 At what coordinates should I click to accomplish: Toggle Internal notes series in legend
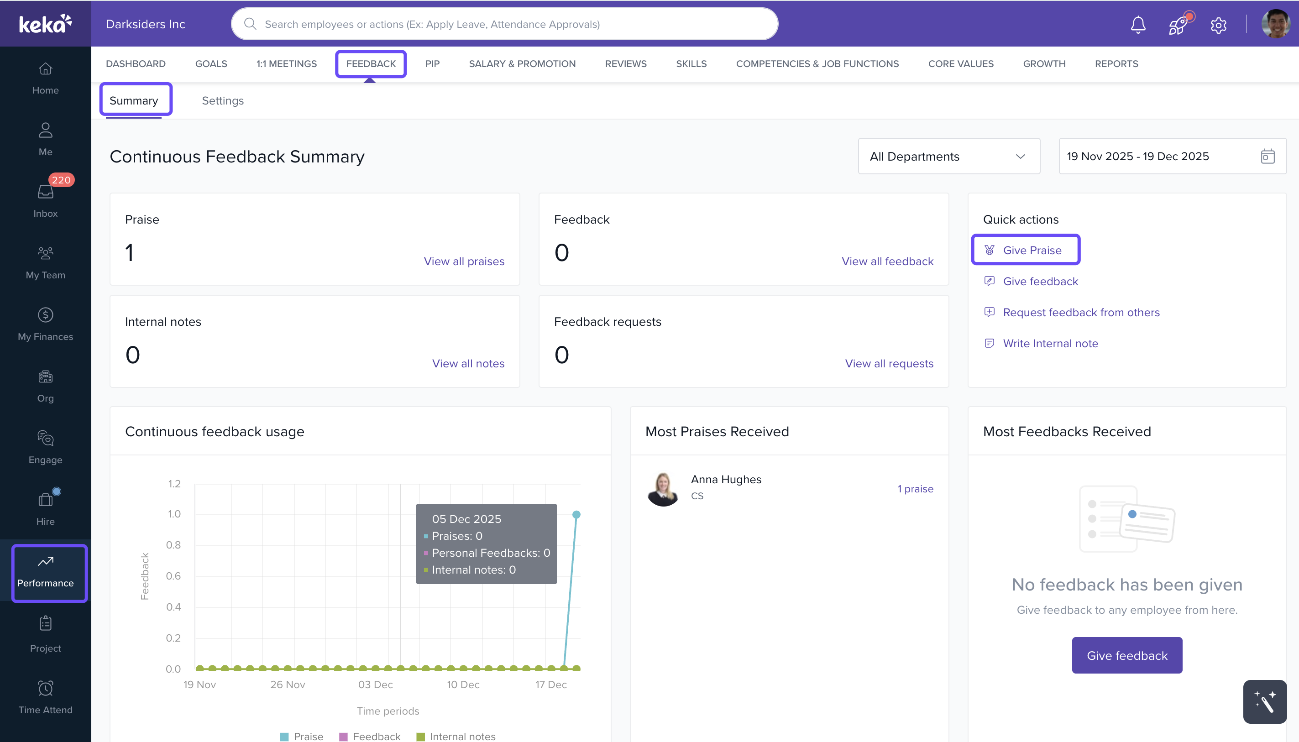coord(456,736)
